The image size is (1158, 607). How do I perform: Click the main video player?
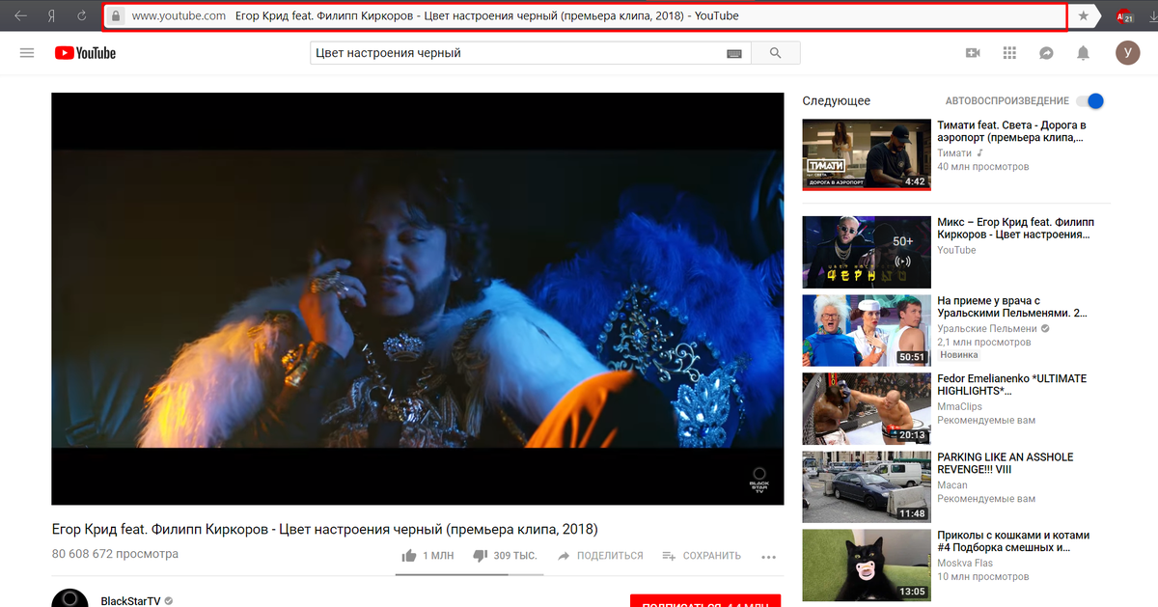tap(418, 298)
